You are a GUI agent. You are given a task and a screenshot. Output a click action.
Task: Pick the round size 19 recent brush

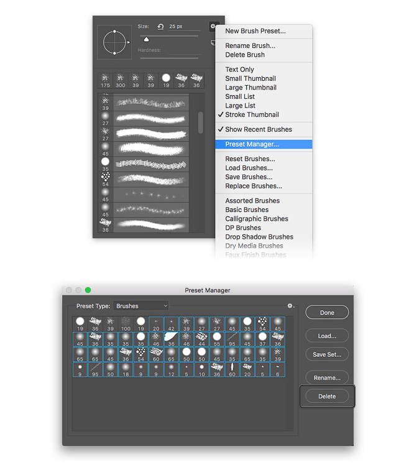click(x=166, y=80)
